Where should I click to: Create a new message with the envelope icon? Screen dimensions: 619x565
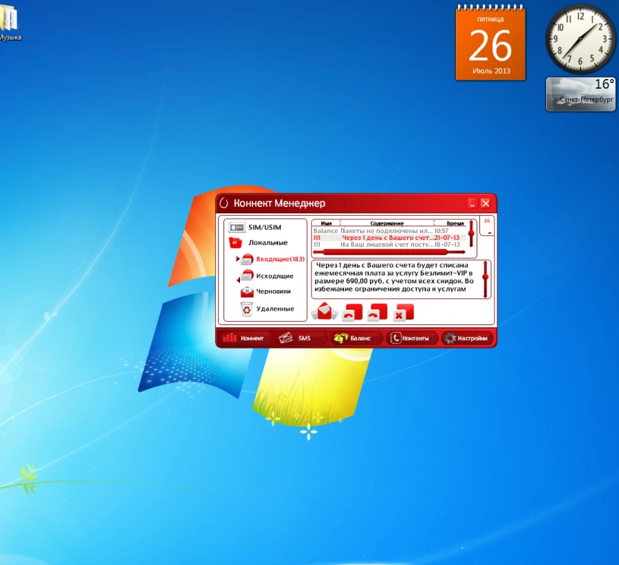[324, 311]
